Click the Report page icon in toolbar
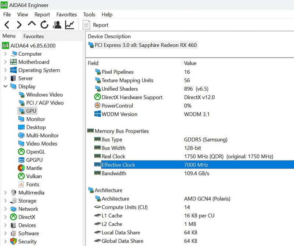The height and width of the screenshot is (246, 294). [86, 25]
